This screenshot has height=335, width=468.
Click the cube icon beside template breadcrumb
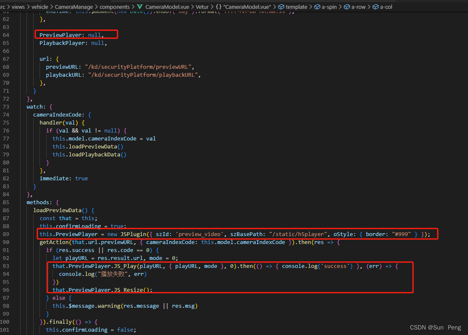pos(281,7)
